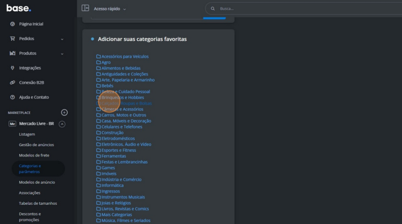Viewport: 402px width, 224px height.
Task: Collapse the Mercado Livre - BR section
Action: click(x=62, y=124)
